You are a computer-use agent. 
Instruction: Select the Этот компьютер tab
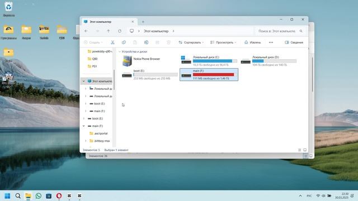pos(110,22)
